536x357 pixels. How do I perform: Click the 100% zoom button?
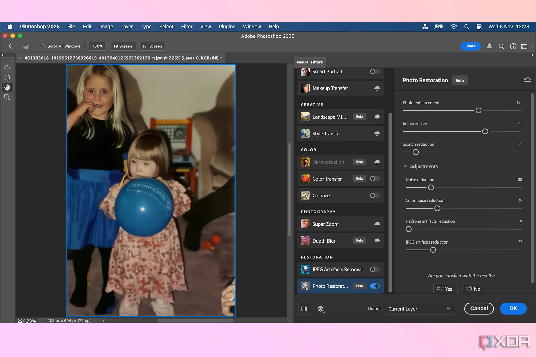point(98,46)
